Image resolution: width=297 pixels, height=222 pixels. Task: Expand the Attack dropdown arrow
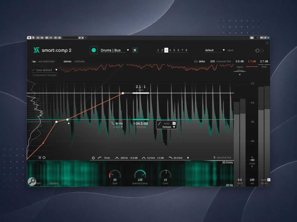pos(122,127)
